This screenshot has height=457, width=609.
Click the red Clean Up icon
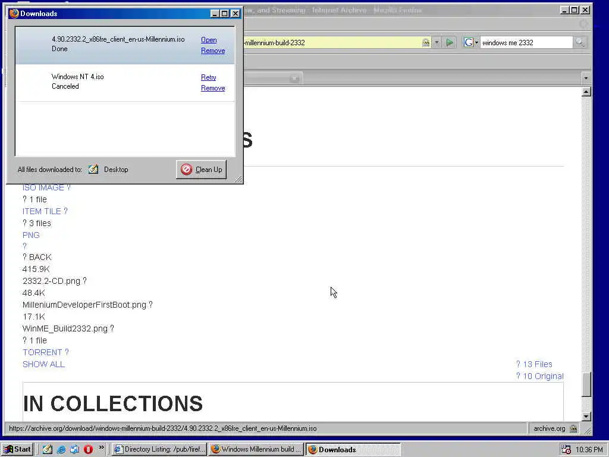click(186, 170)
